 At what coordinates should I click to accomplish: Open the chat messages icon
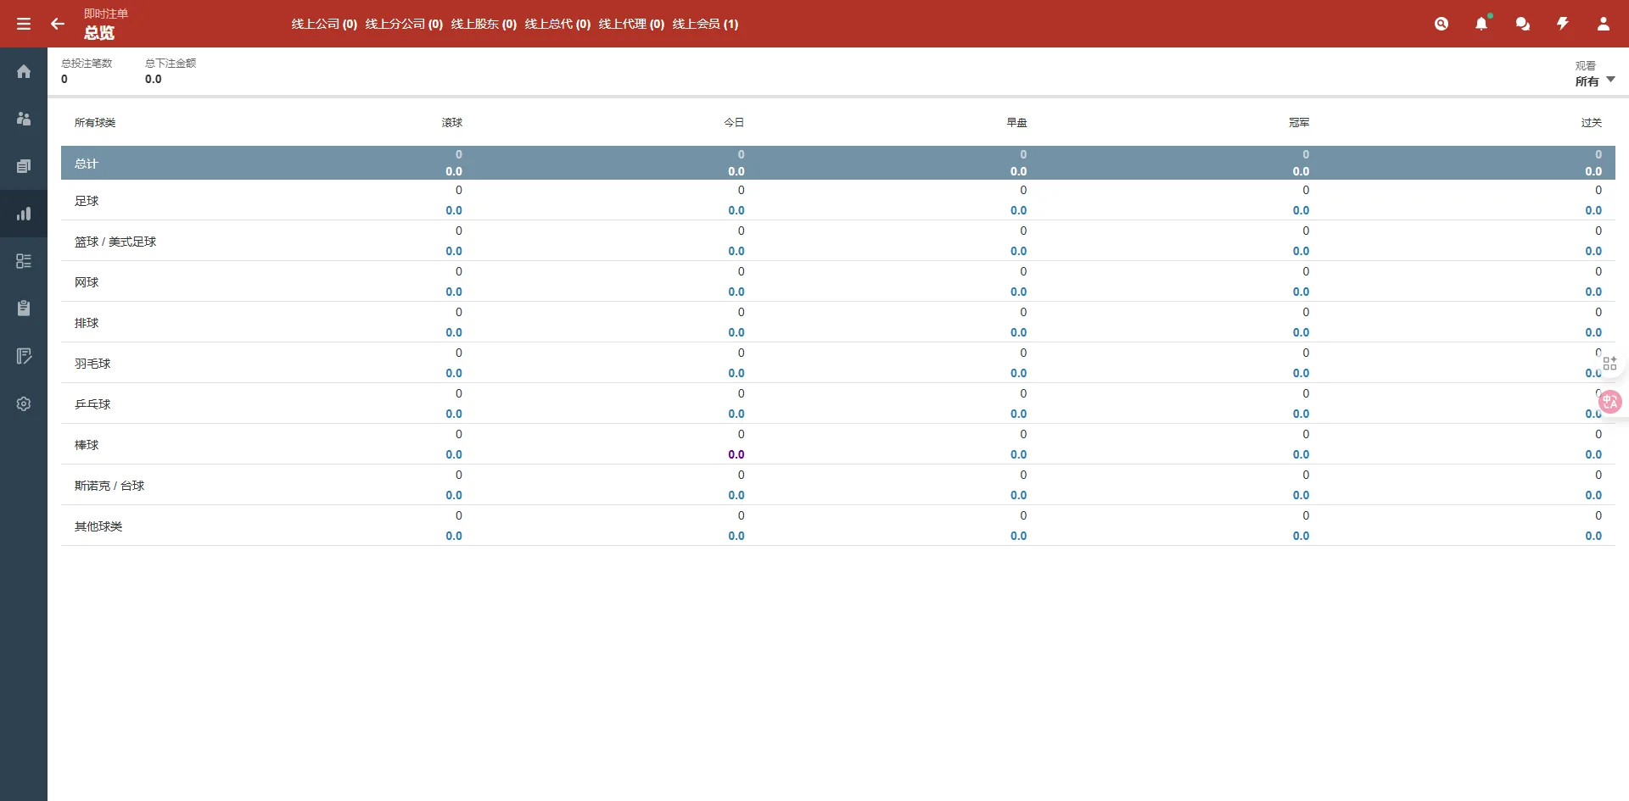click(x=1522, y=24)
